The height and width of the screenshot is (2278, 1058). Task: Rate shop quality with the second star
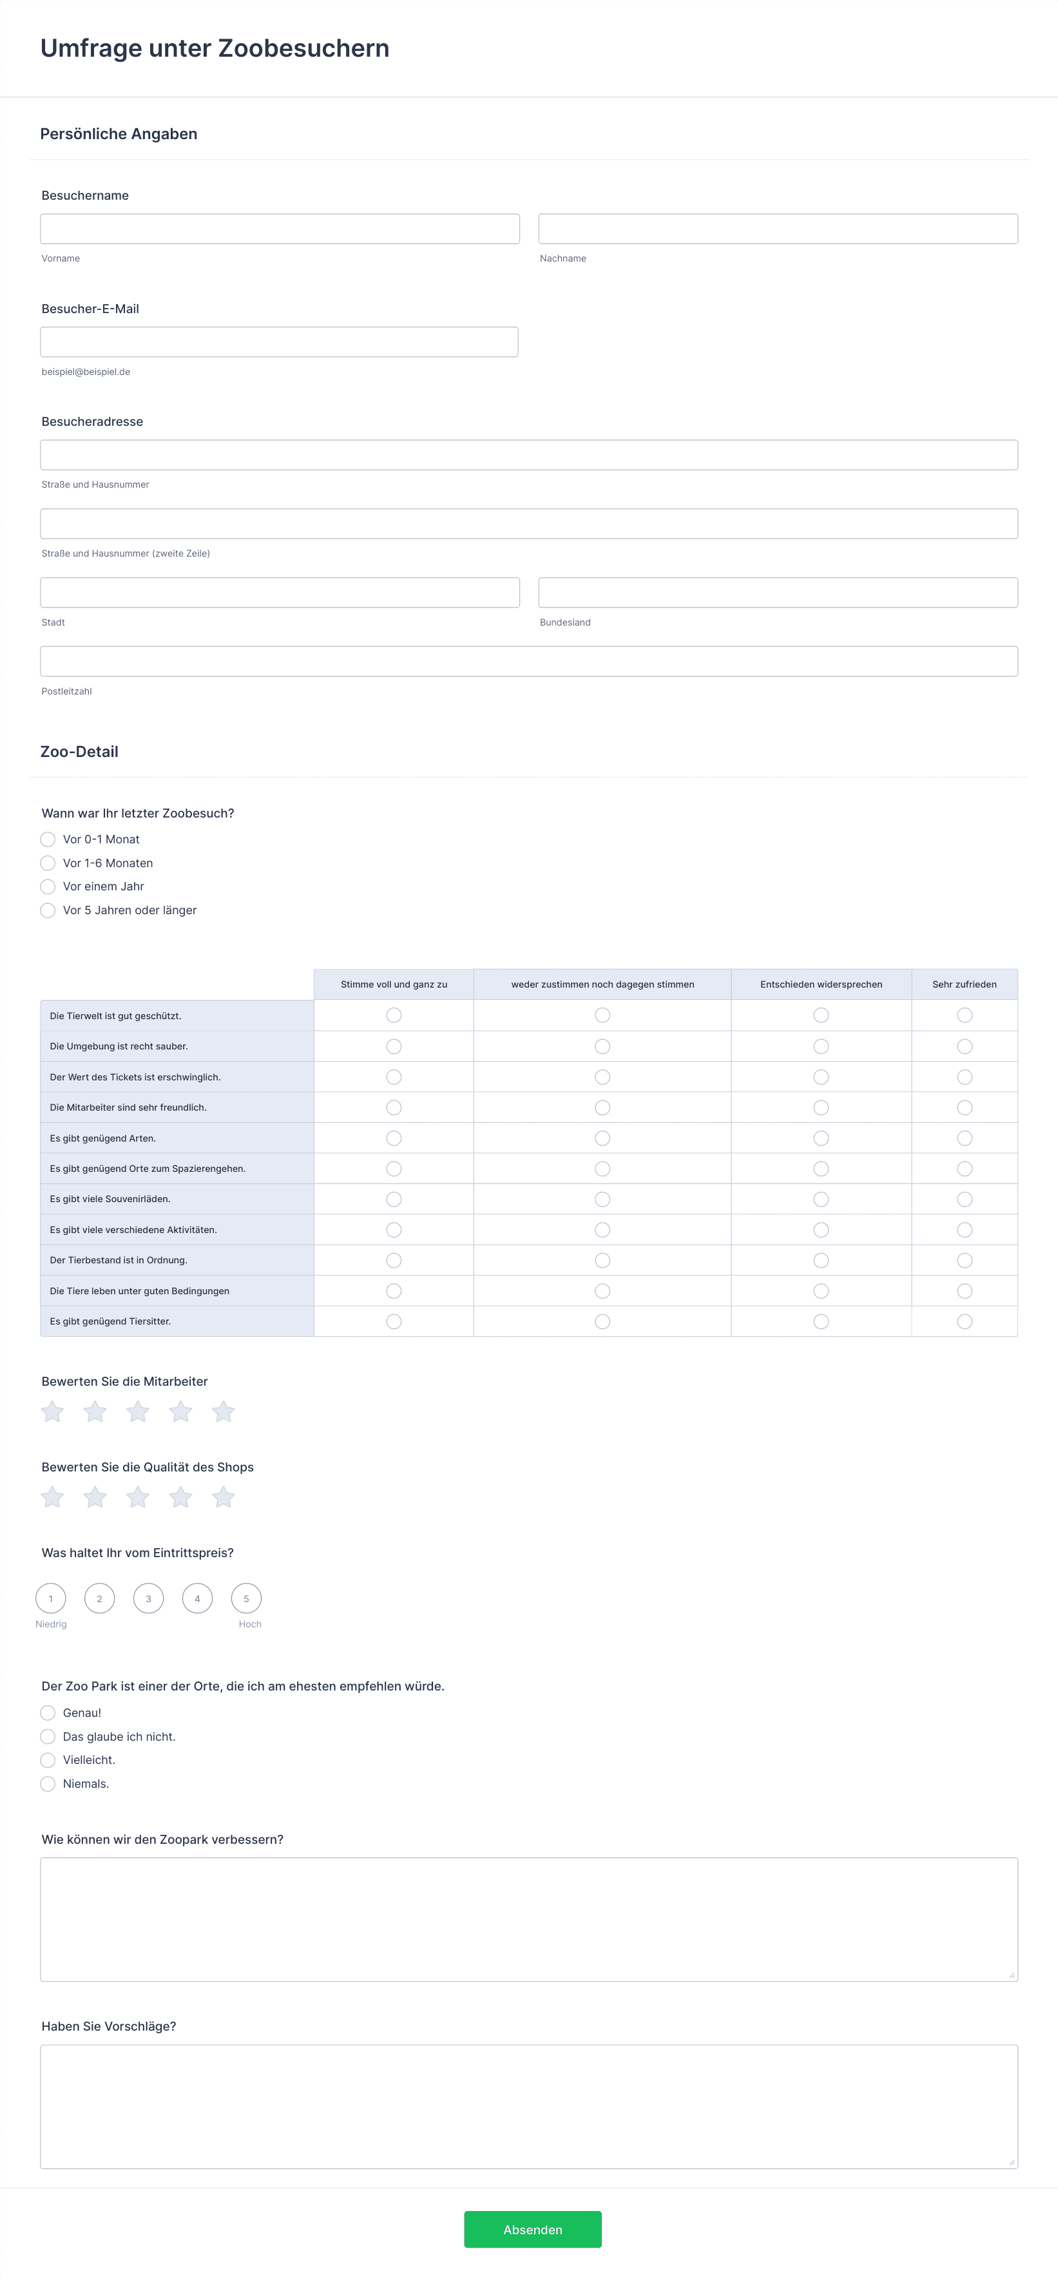(x=95, y=1497)
